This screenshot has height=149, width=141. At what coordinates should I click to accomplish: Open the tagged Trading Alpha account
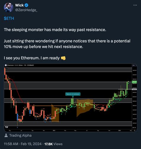(20, 135)
